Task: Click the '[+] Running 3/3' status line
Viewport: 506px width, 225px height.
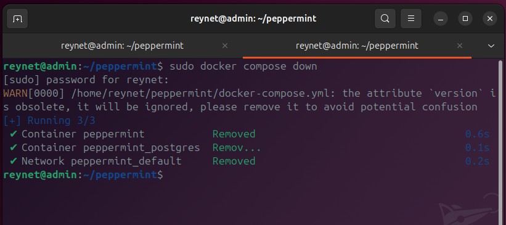Action: click(49, 121)
